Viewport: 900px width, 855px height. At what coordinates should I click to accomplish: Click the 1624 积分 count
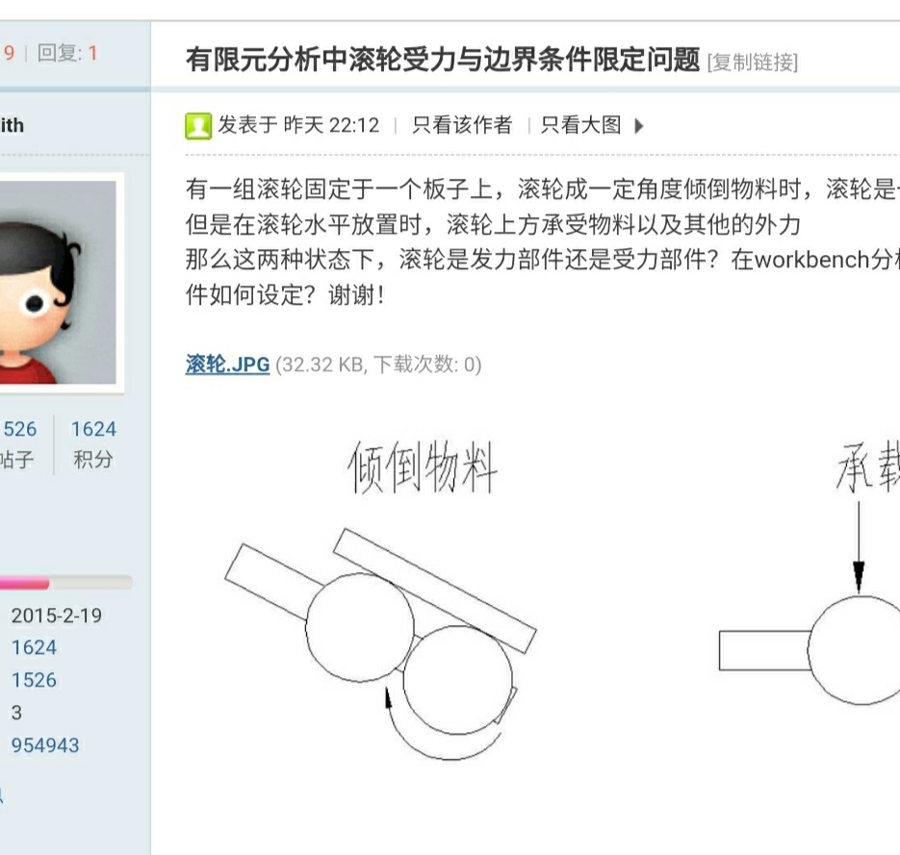[93, 443]
